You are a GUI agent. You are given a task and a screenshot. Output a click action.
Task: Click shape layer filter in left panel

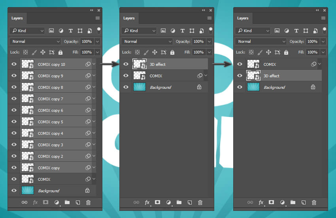click(80, 31)
